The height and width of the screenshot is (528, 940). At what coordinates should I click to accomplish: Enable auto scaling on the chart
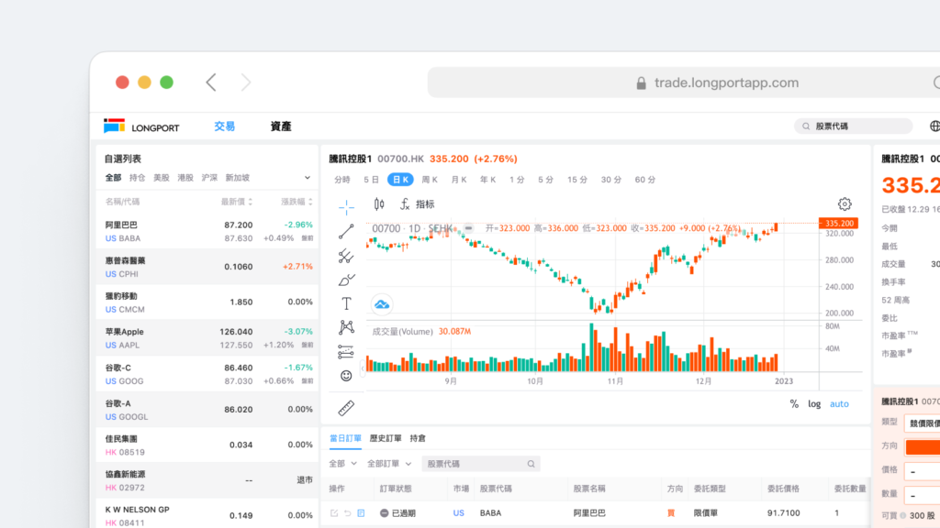tap(839, 403)
